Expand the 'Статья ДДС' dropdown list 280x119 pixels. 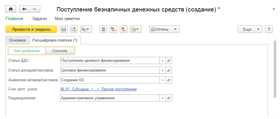click(163, 61)
